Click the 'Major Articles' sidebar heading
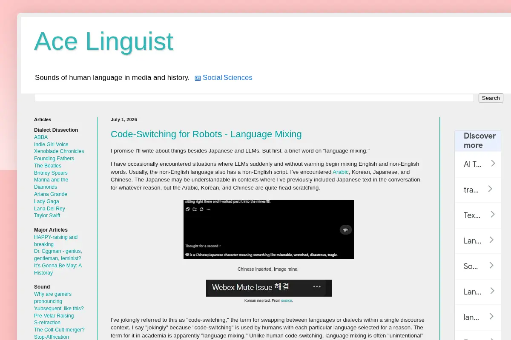This screenshot has height=340, width=511. click(x=51, y=230)
